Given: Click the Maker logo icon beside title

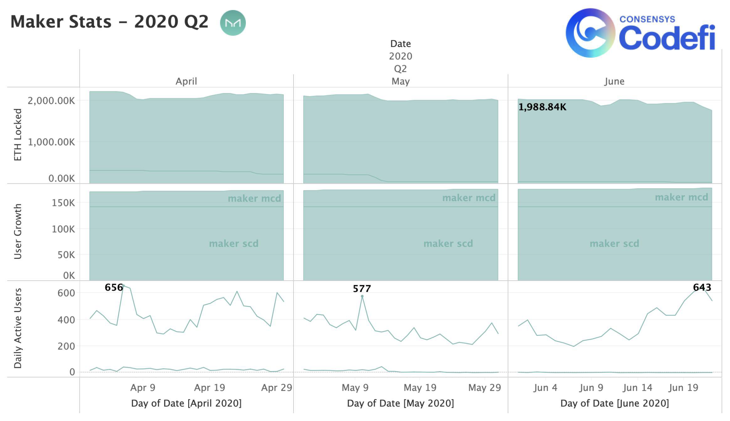Looking at the screenshot, I should [x=233, y=23].
